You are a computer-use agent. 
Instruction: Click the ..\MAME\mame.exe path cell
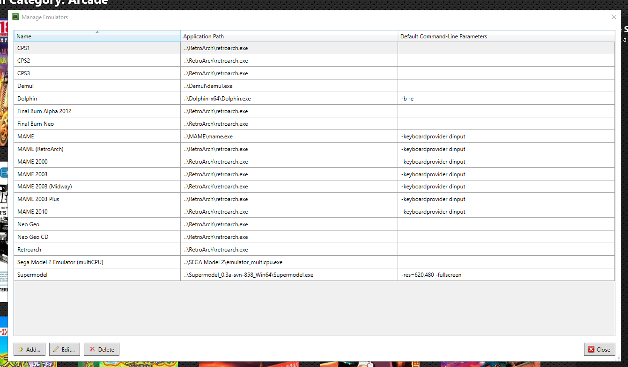[289, 136]
